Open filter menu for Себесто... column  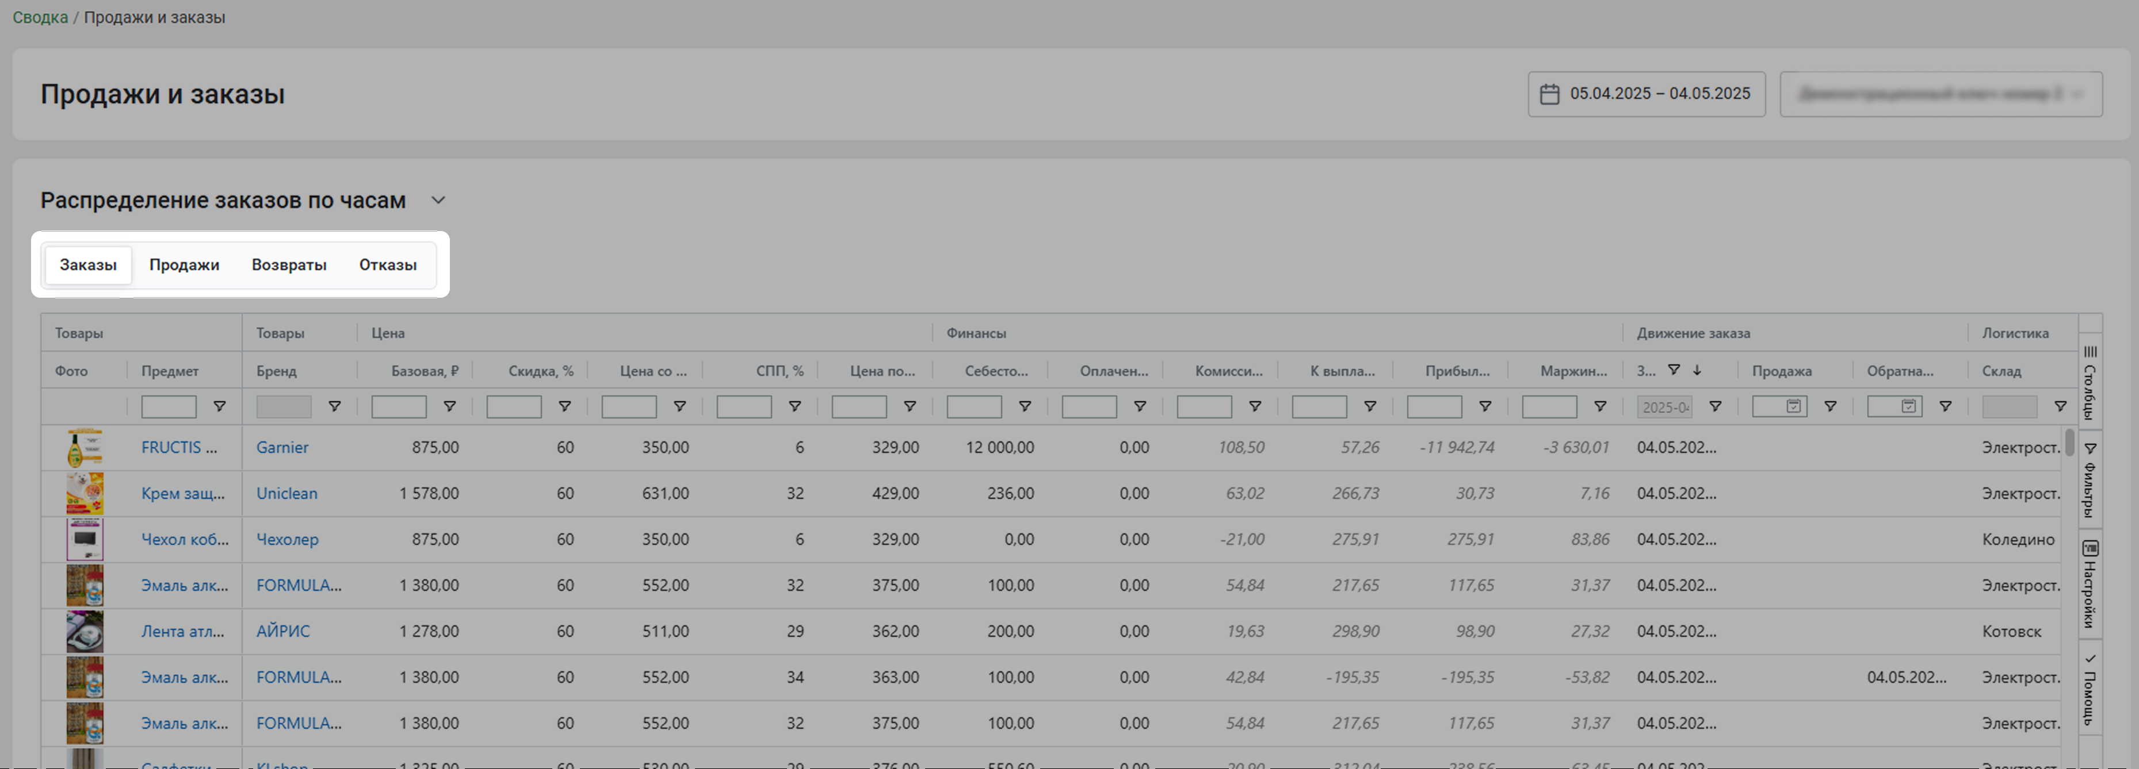pyautogui.click(x=1025, y=406)
